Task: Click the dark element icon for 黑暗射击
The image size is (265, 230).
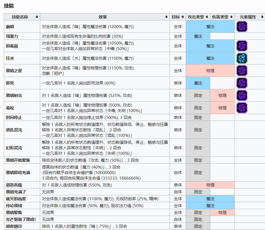Action: 242,96
